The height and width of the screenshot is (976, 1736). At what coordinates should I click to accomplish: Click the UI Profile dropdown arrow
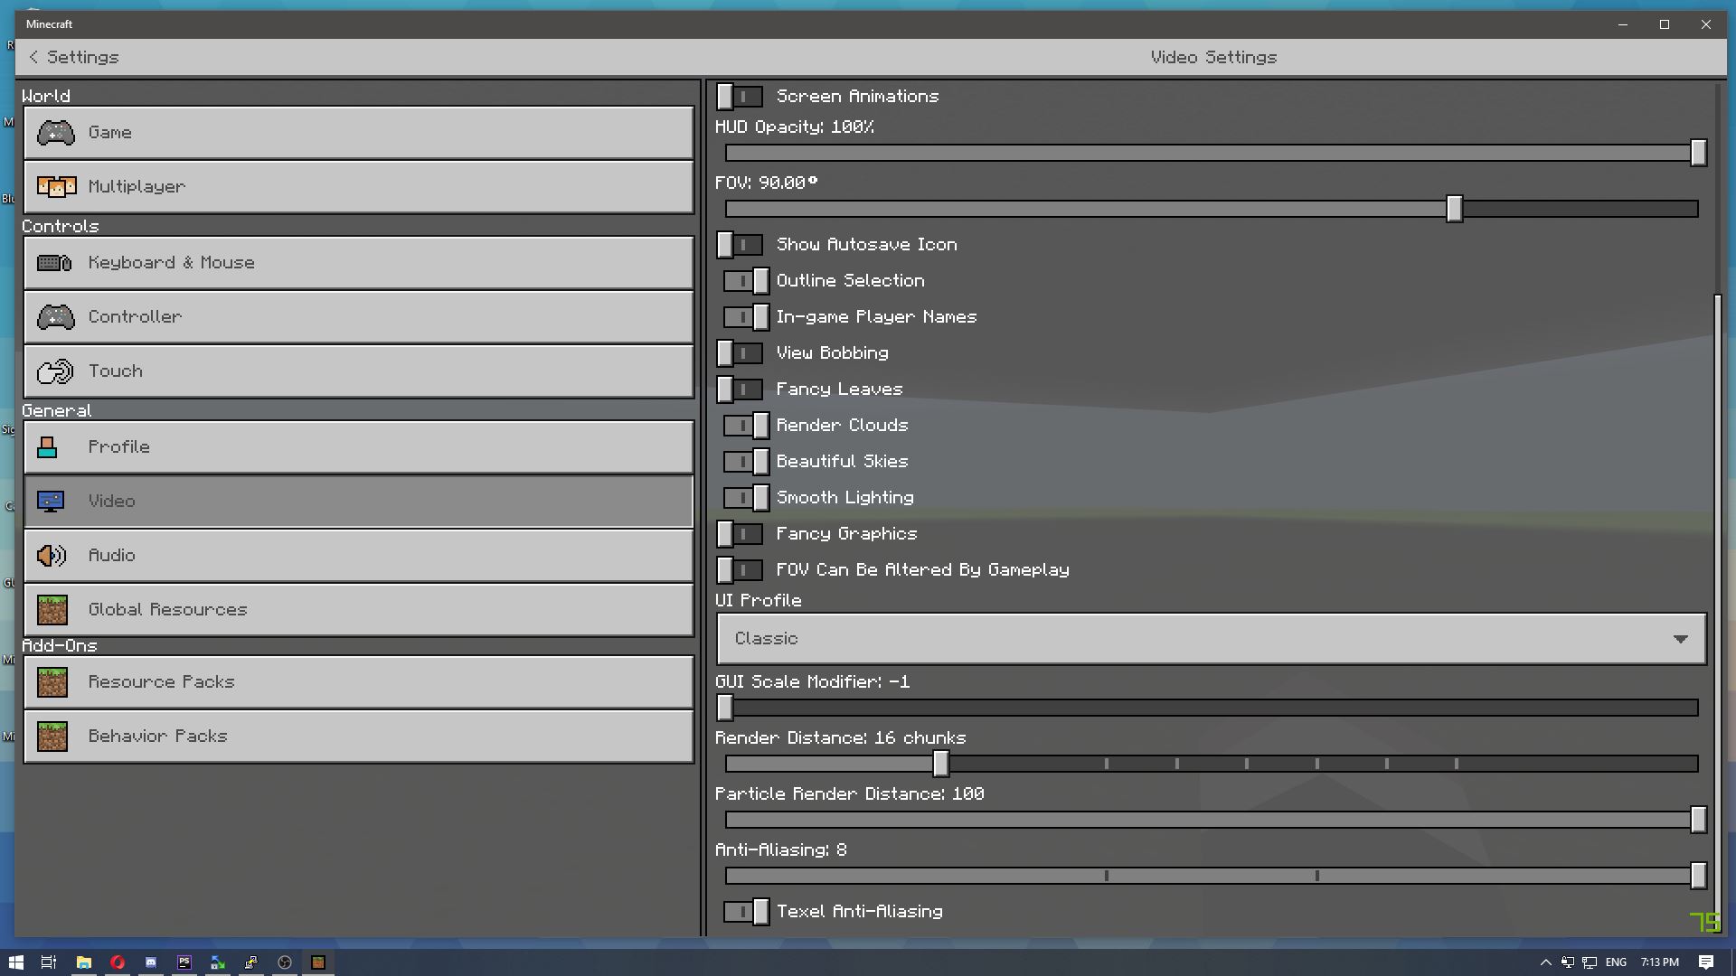pyautogui.click(x=1680, y=638)
